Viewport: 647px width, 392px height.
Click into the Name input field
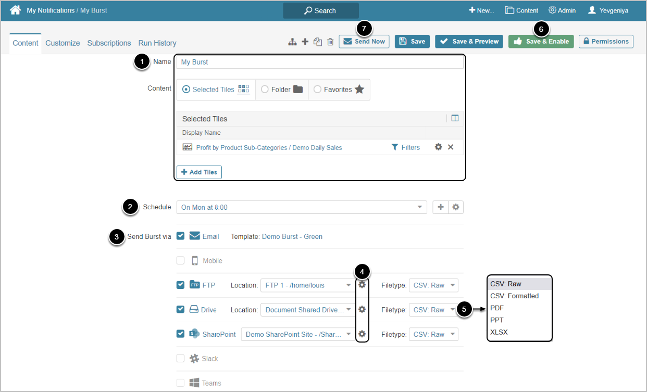(319, 62)
